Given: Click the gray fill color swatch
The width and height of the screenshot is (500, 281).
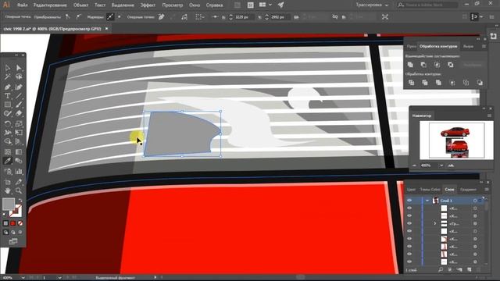Looking at the screenshot, I should (9, 204).
